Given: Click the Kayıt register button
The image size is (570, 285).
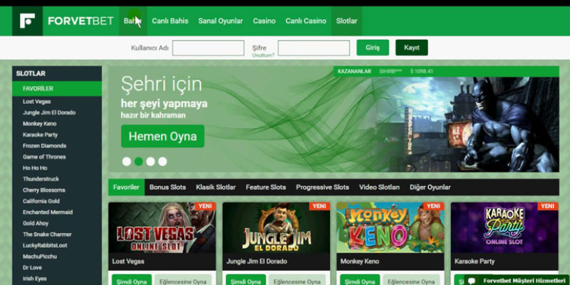Looking at the screenshot, I should coord(412,48).
